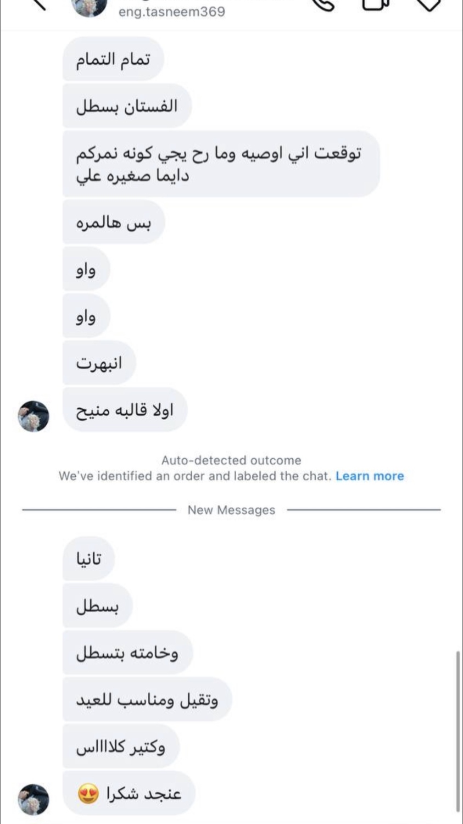Tap the long message starting 'توقعت اني اوصيه'
The width and height of the screenshot is (463, 824).
[221, 164]
